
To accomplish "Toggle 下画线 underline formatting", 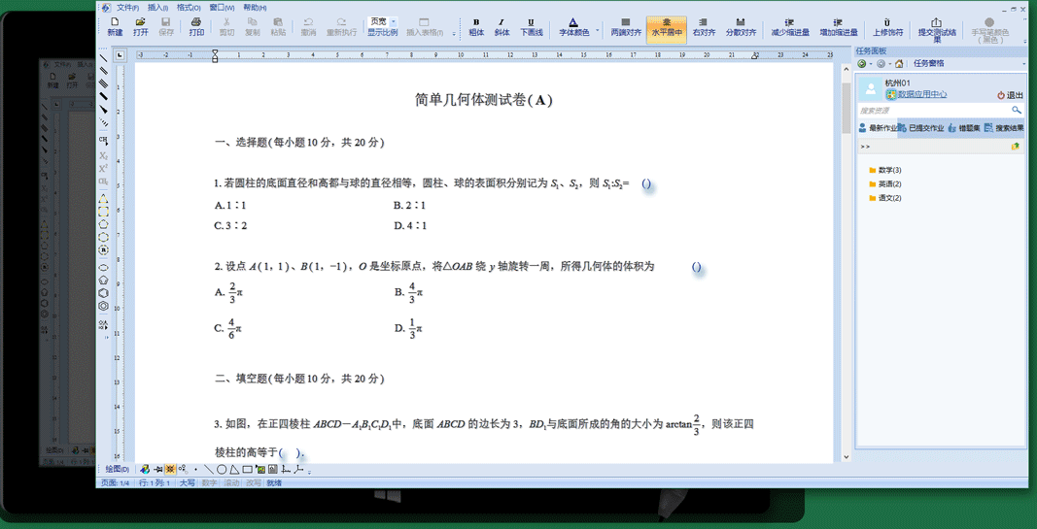I will click(x=531, y=26).
